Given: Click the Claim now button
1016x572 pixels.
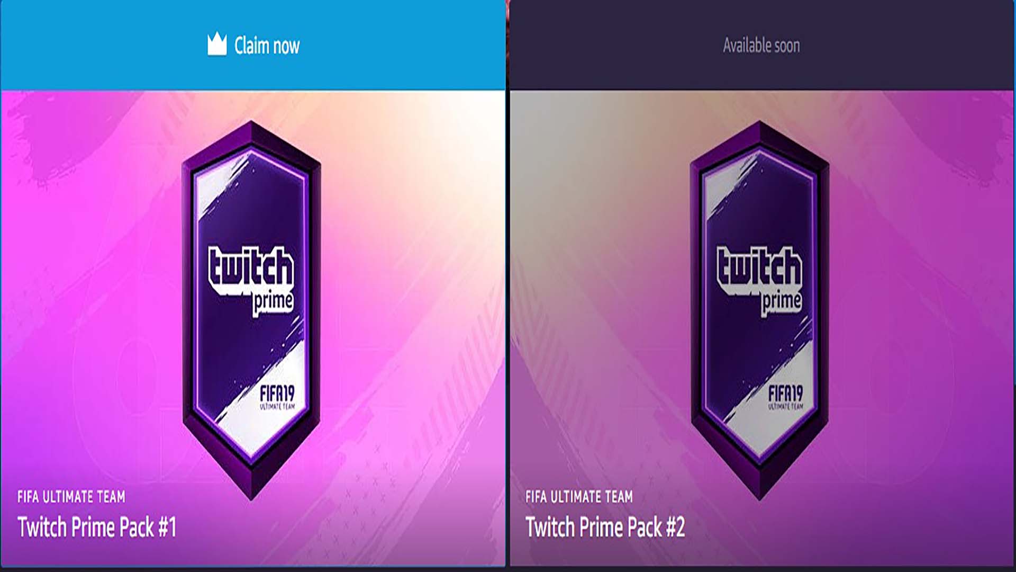Looking at the screenshot, I should pyautogui.click(x=253, y=45).
